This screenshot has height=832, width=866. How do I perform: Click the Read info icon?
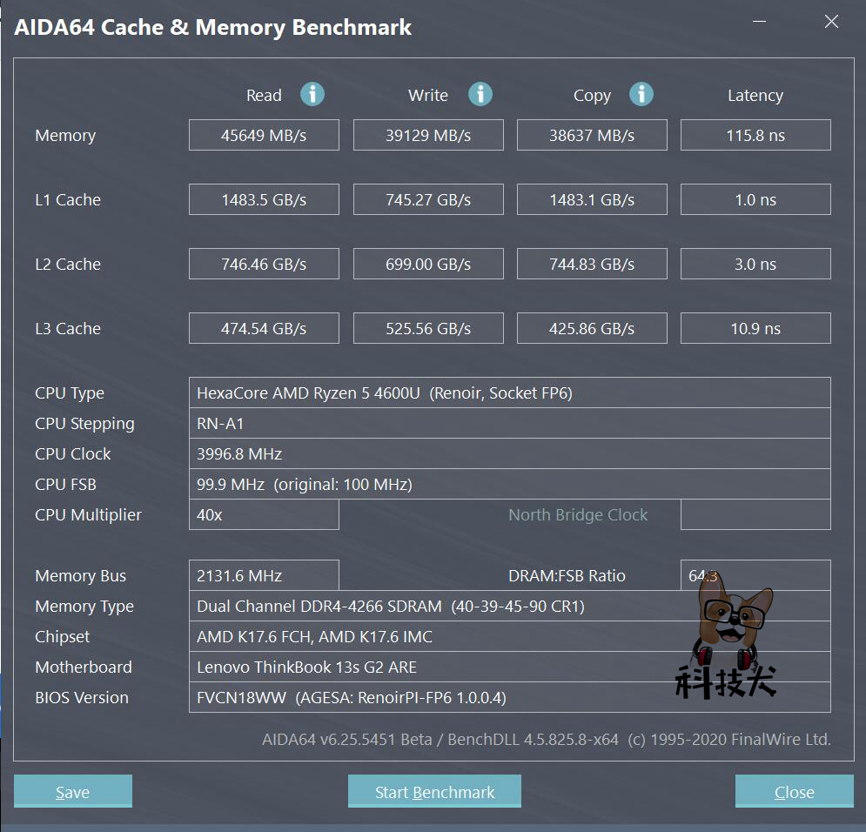(312, 94)
